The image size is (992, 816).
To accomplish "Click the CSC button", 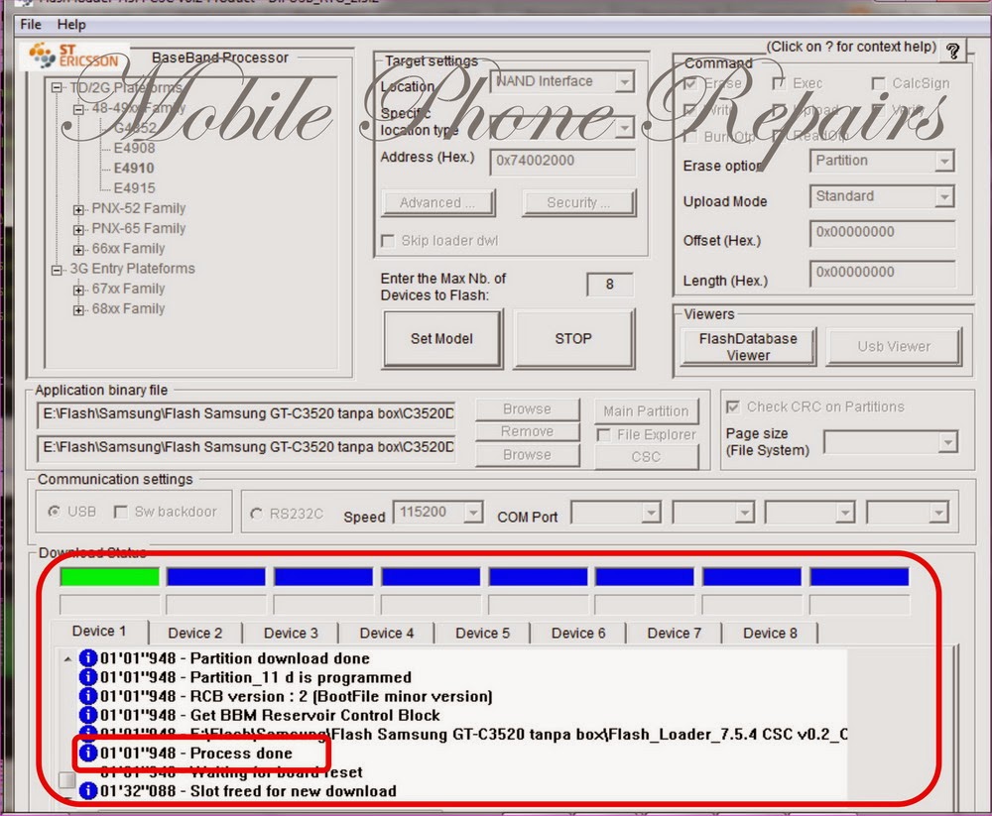I will point(646,457).
